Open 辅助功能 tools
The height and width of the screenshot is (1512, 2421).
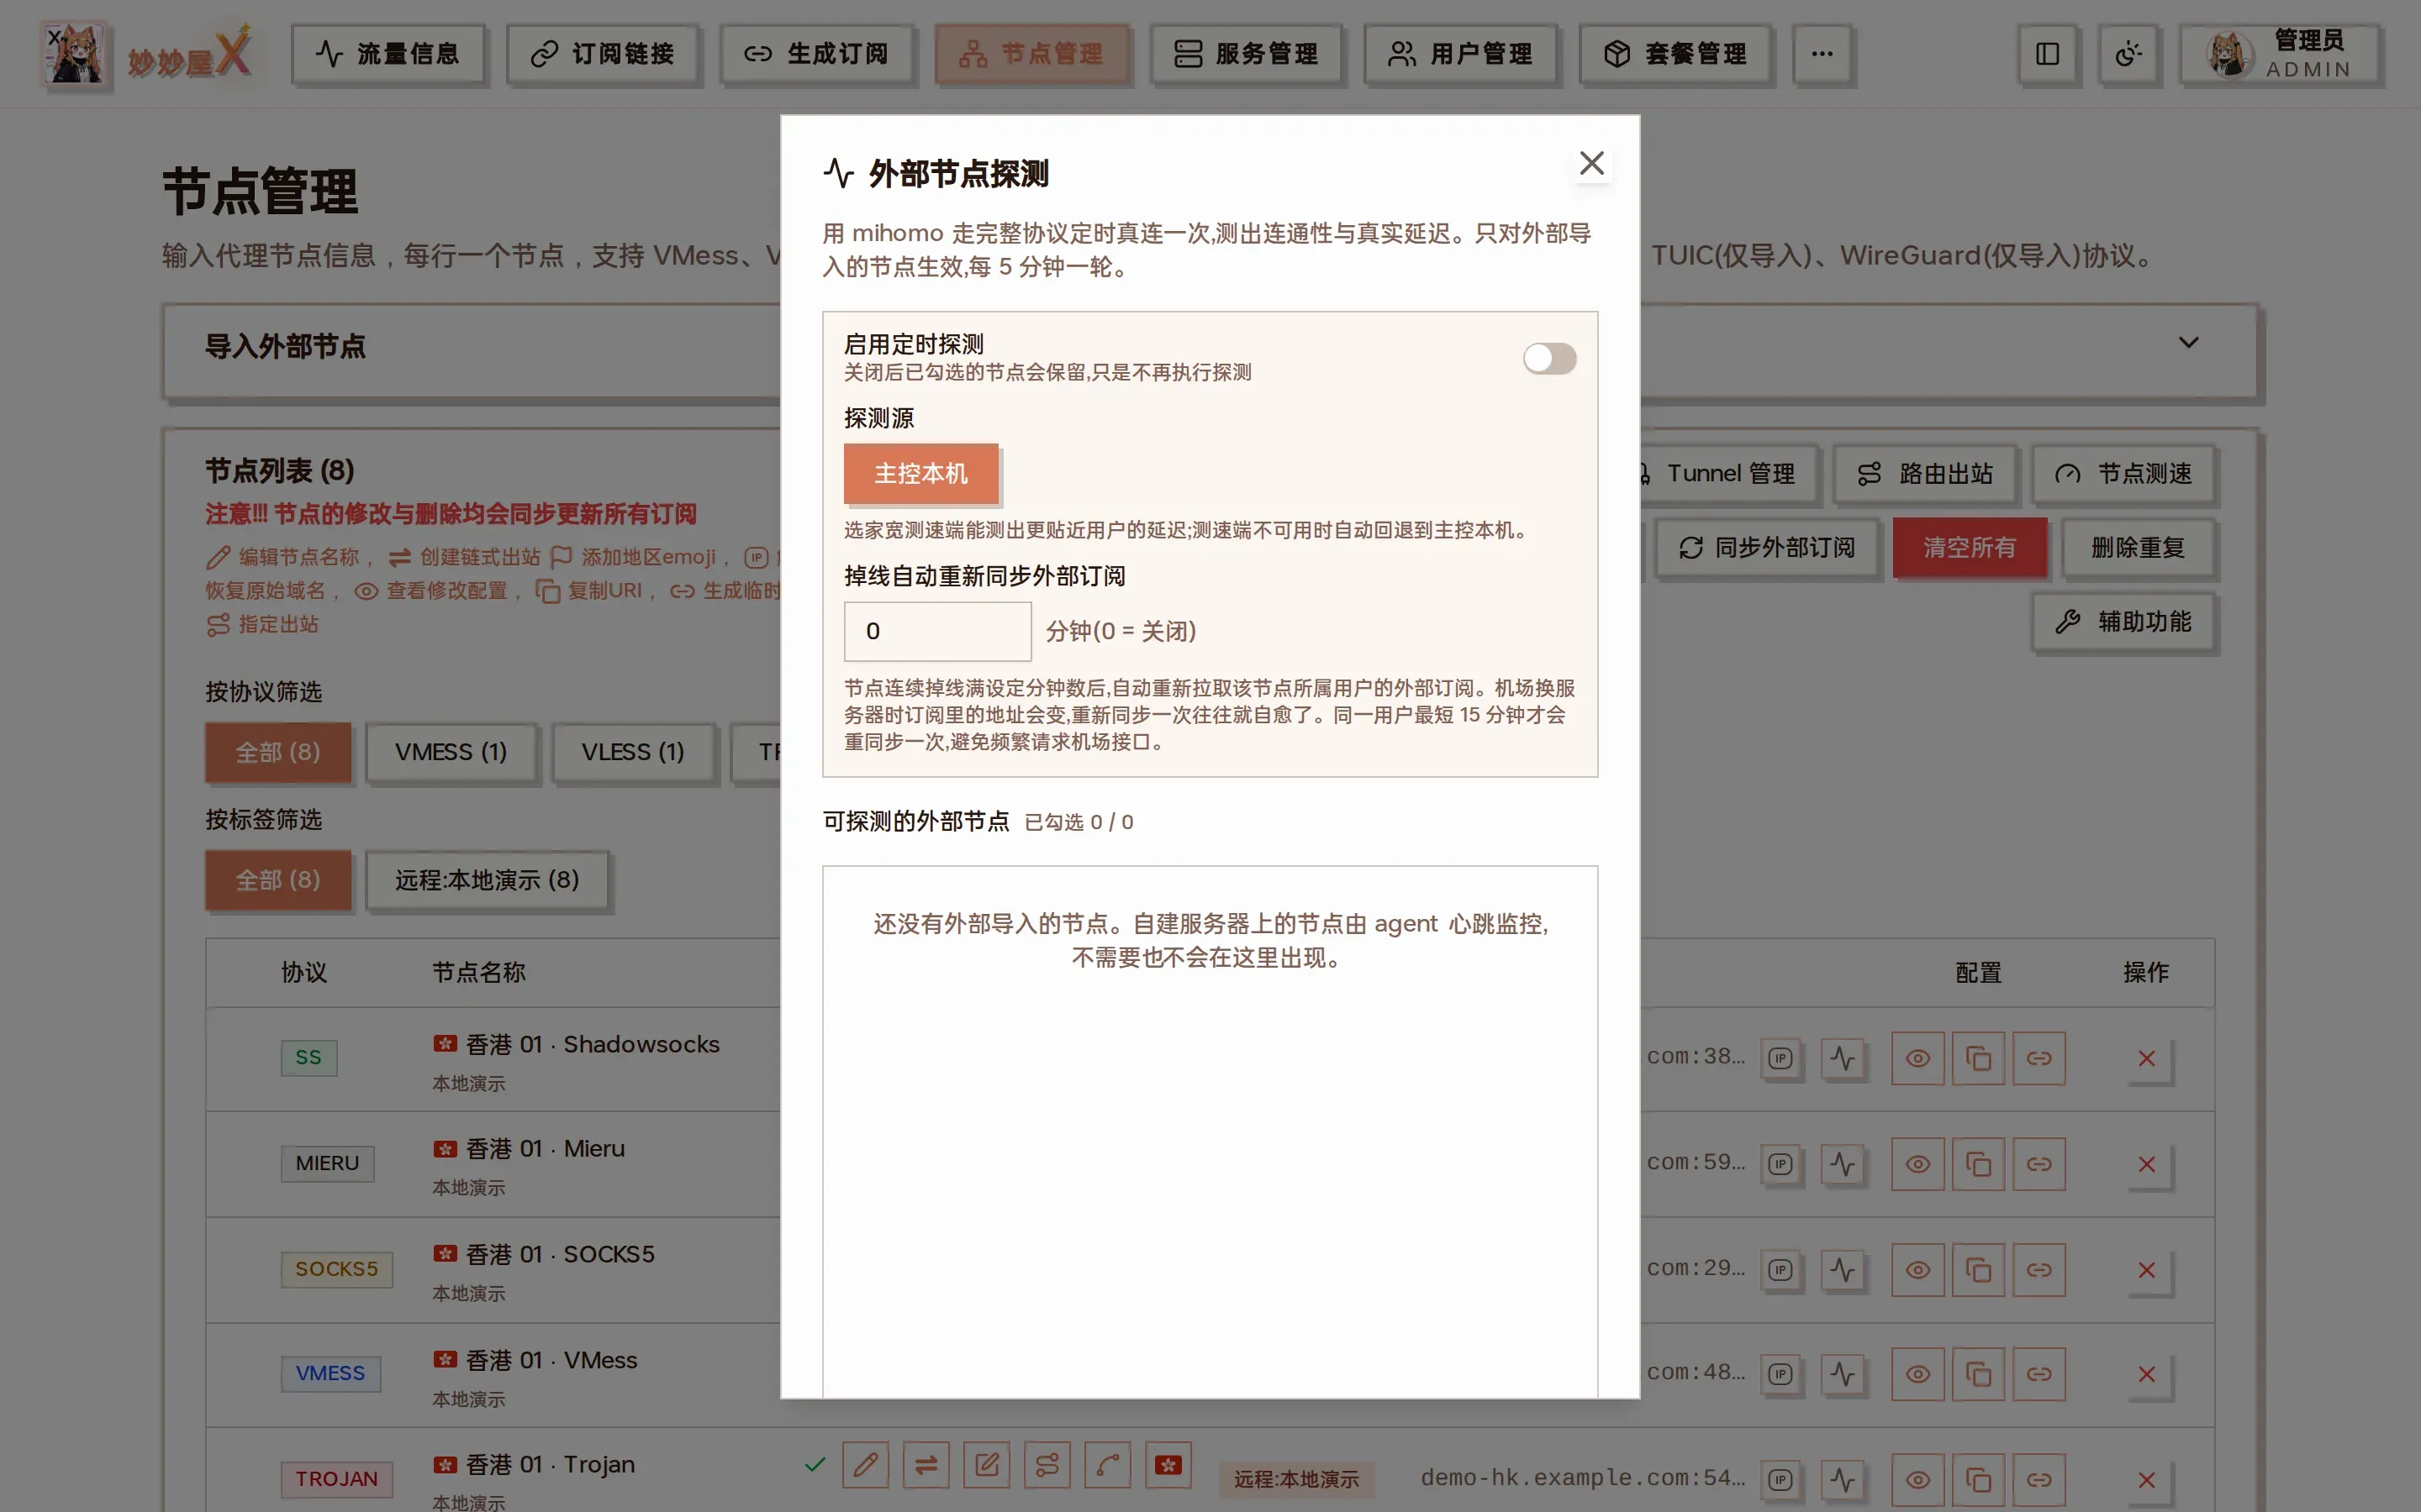[2123, 622]
